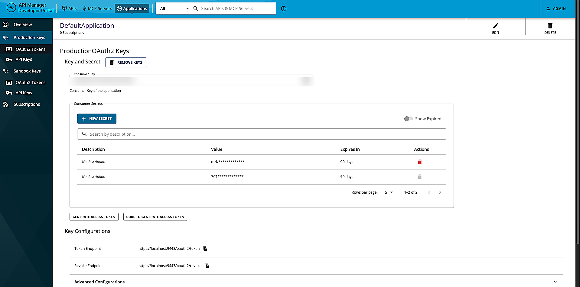Click Curl to Generate Access Token button
580x287 pixels.
pos(155,217)
